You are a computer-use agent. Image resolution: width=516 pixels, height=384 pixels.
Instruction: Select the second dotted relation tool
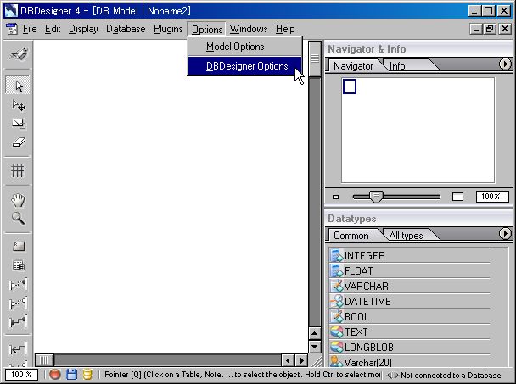coord(18,303)
